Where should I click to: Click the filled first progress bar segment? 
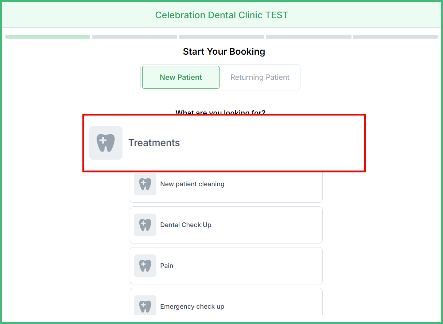pos(47,36)
